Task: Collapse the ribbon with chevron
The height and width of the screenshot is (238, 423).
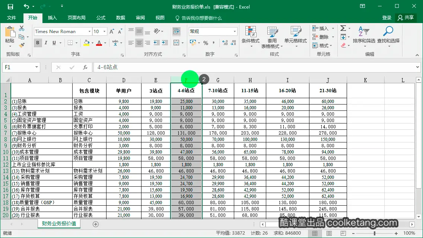Action: click(x=417, y=55)
